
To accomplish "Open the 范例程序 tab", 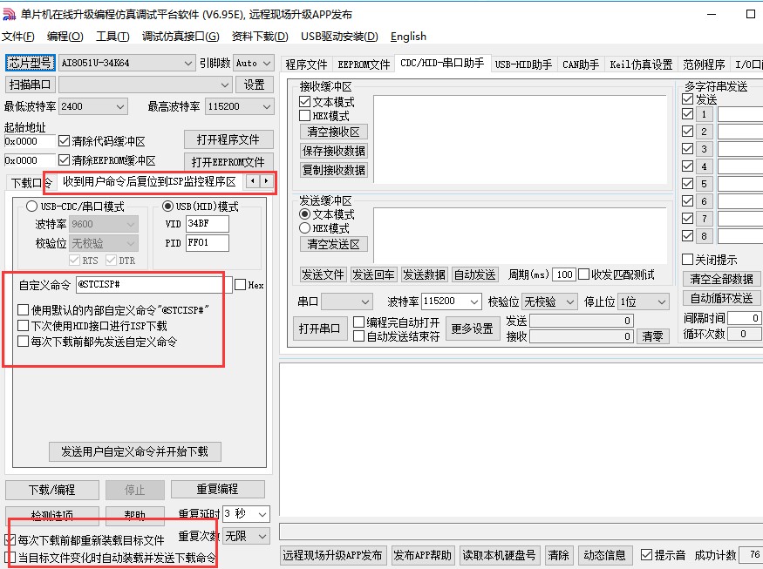I will coord(704,64).
